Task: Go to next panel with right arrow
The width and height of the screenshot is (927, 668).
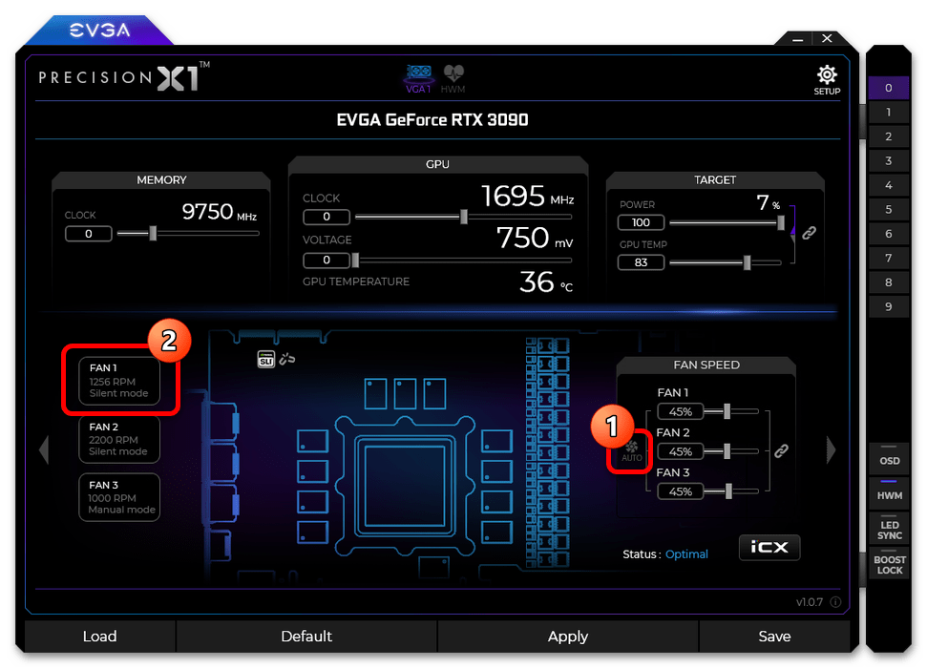Action: tap(831, 449)
